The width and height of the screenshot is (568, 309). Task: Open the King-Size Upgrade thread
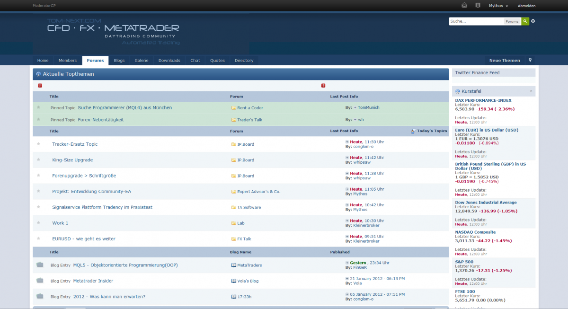click(72, 160)
